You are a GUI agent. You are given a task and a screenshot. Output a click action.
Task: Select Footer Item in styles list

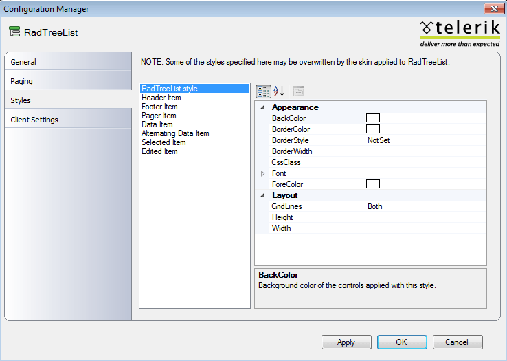(x=194, y=107)
